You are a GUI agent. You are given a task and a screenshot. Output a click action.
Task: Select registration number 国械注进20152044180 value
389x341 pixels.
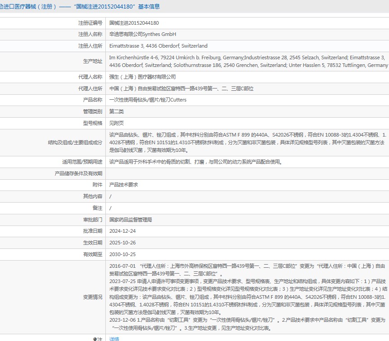(x=134, y=23)
